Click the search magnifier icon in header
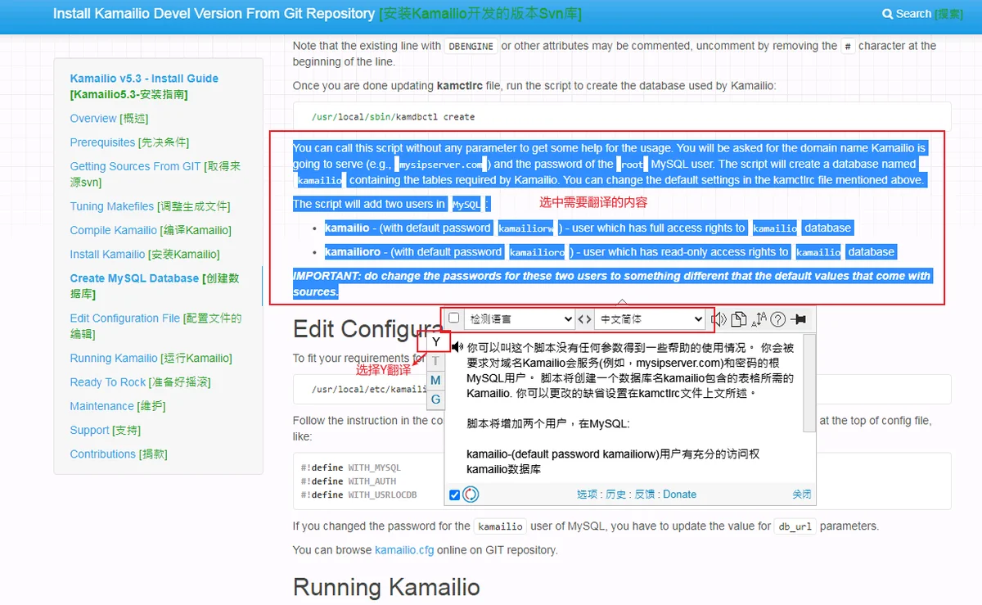The image size is (982, 605). point(888,14)
